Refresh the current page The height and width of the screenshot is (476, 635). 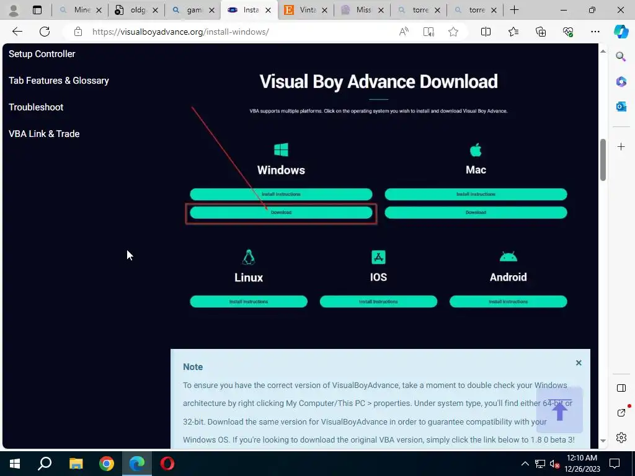coord(45,32)
